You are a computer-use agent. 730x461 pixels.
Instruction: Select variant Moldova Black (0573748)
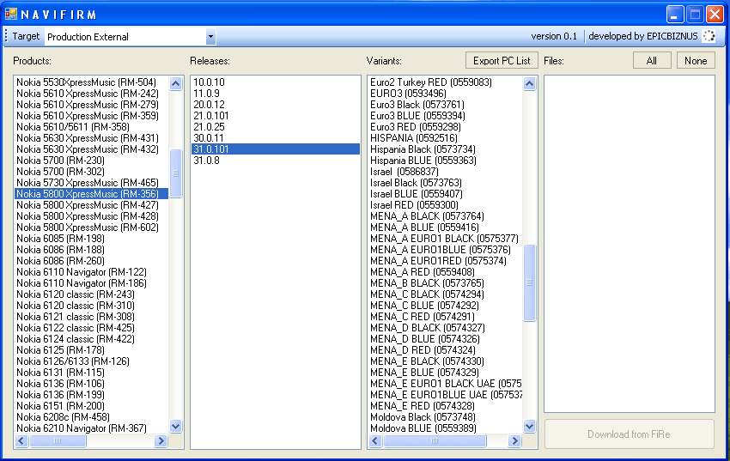[446, 417]
